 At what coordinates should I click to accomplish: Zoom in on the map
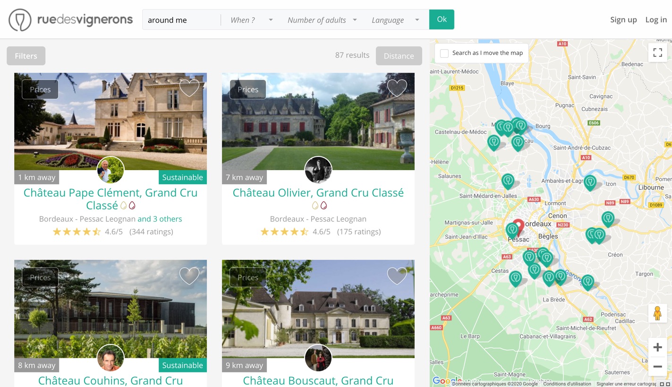pos(657,347)
